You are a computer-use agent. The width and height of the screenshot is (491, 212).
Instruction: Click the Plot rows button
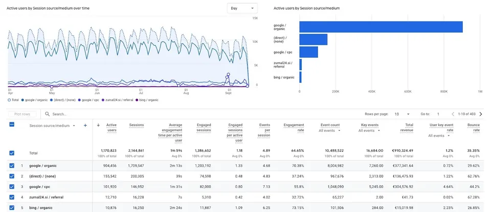tap(22, 114)
